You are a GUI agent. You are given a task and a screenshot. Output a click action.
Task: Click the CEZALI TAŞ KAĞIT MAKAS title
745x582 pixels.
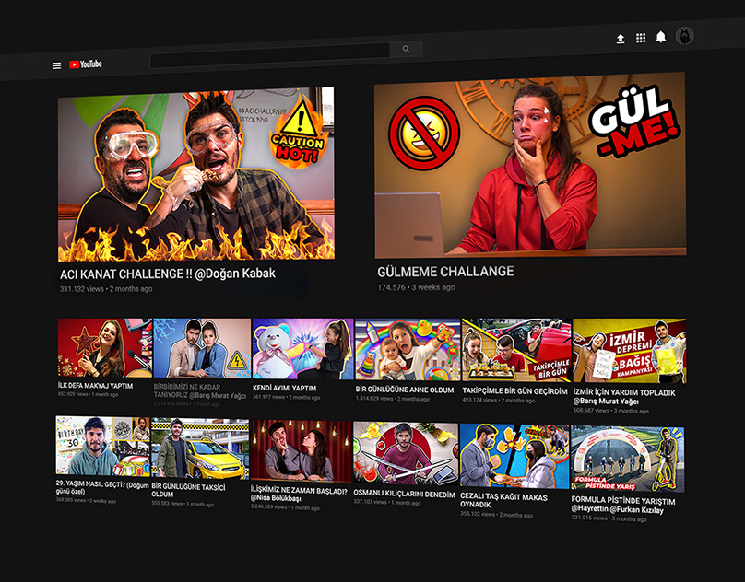(503, 500)
